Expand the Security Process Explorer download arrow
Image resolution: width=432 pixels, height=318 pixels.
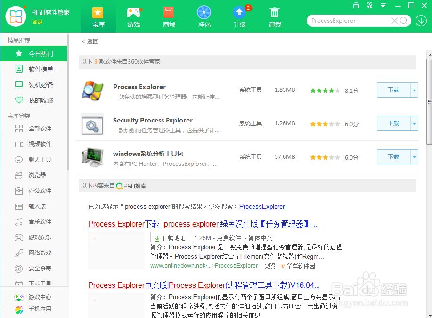point(414,123)
